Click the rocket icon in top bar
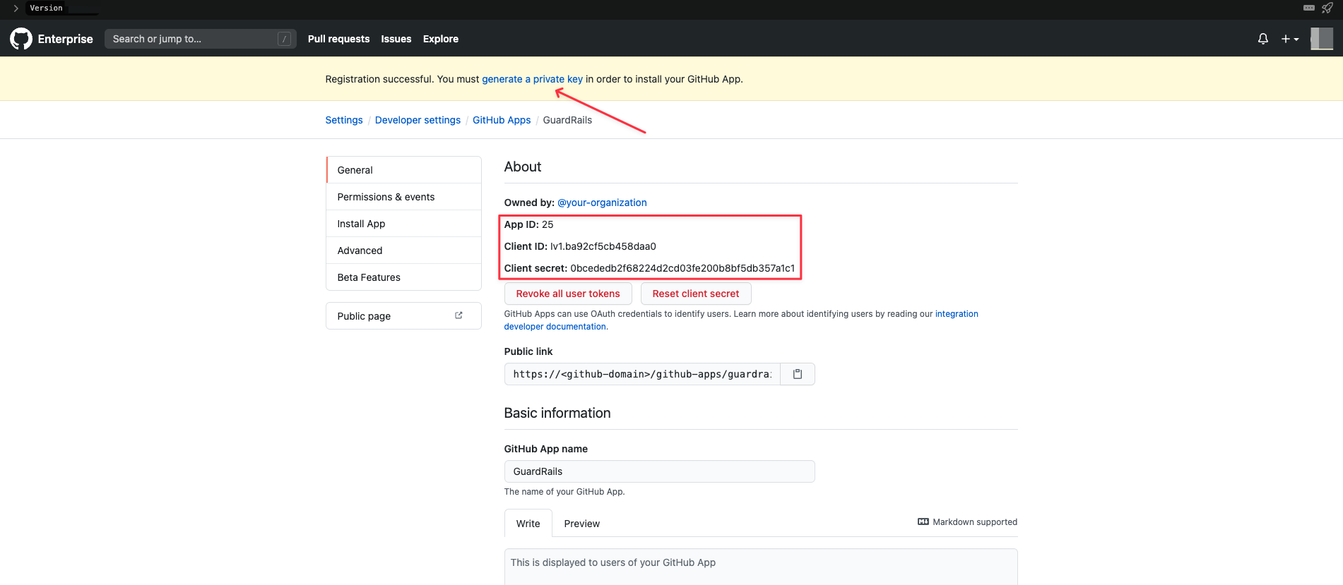 pyautogui.click(x=1327, y=8)
